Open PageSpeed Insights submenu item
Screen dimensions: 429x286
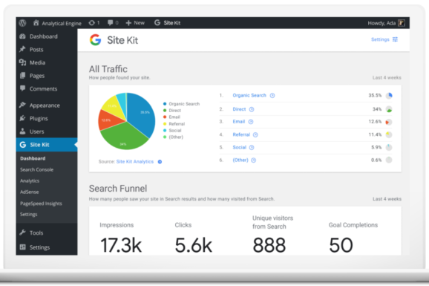pos(41,204)
